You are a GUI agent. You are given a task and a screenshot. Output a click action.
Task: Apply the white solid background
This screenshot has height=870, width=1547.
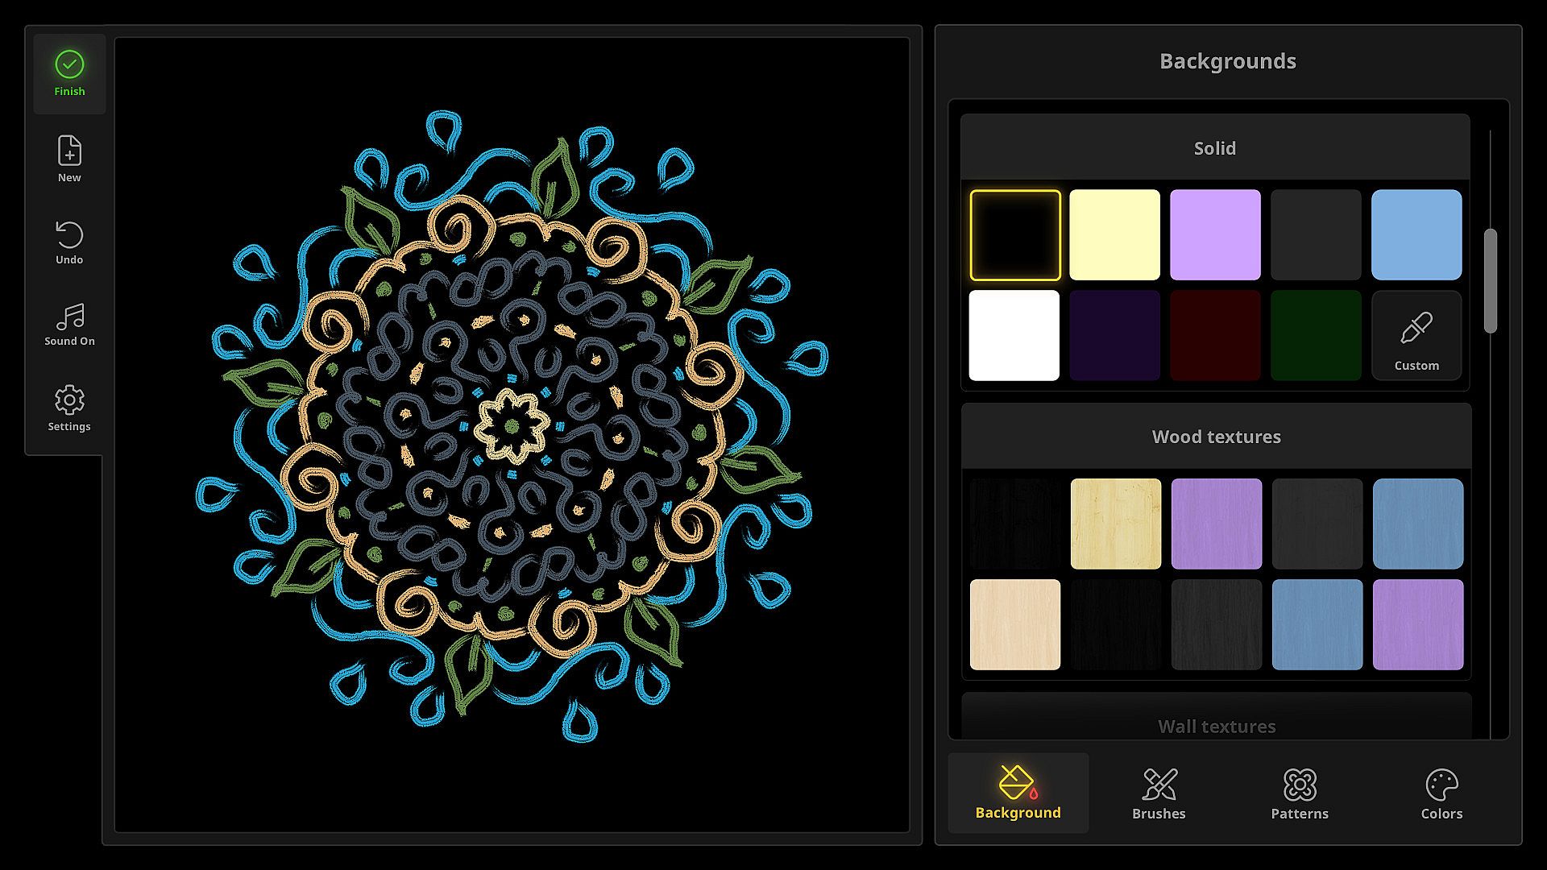[1014, 336]
